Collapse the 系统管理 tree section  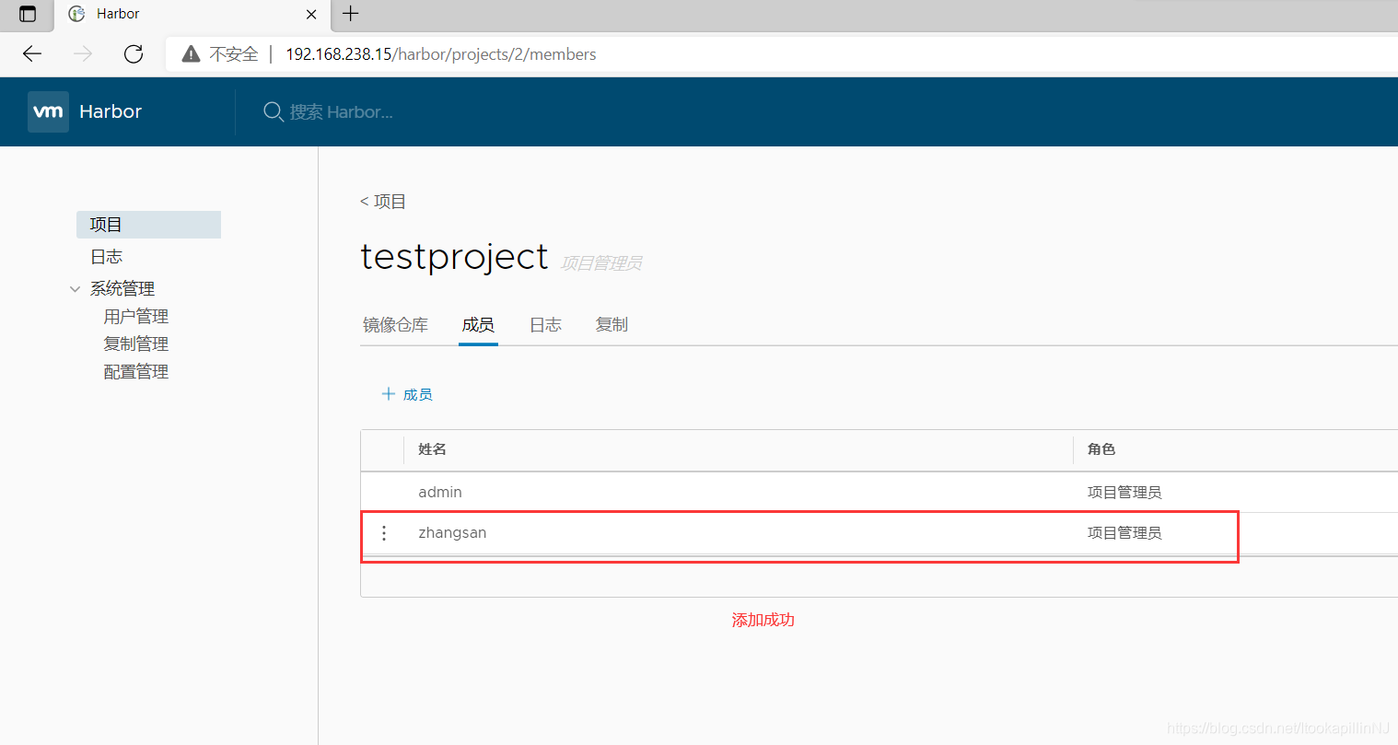click(75, 289)
